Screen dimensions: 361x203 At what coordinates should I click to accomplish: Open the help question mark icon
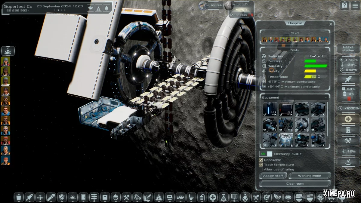click(x=345, y=5)
